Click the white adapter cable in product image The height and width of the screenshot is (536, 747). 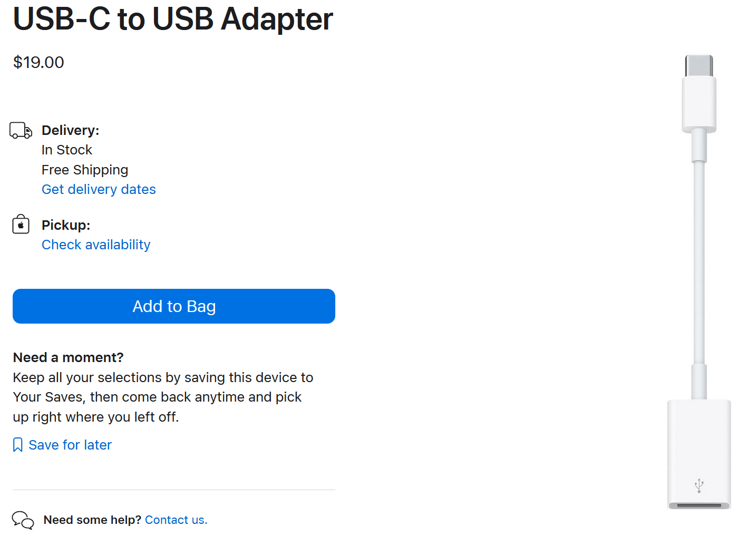(699, 264)
